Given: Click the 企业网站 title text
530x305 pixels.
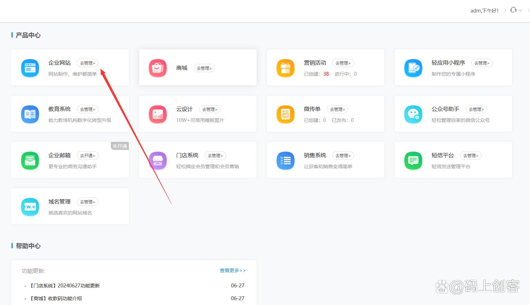Looking at the screenshot, I should point(59,63).
